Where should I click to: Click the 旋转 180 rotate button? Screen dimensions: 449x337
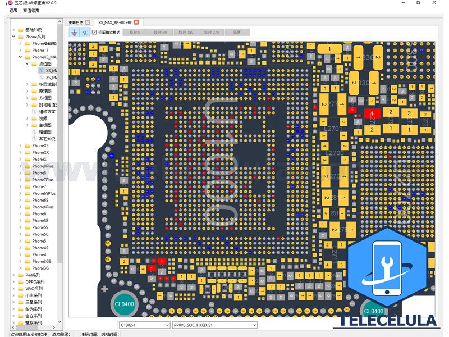(186, 33)
